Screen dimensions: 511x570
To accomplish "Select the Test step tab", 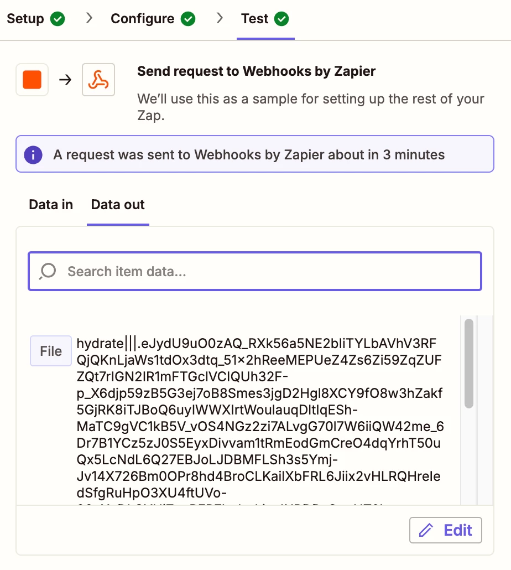I will coord(265,19).
